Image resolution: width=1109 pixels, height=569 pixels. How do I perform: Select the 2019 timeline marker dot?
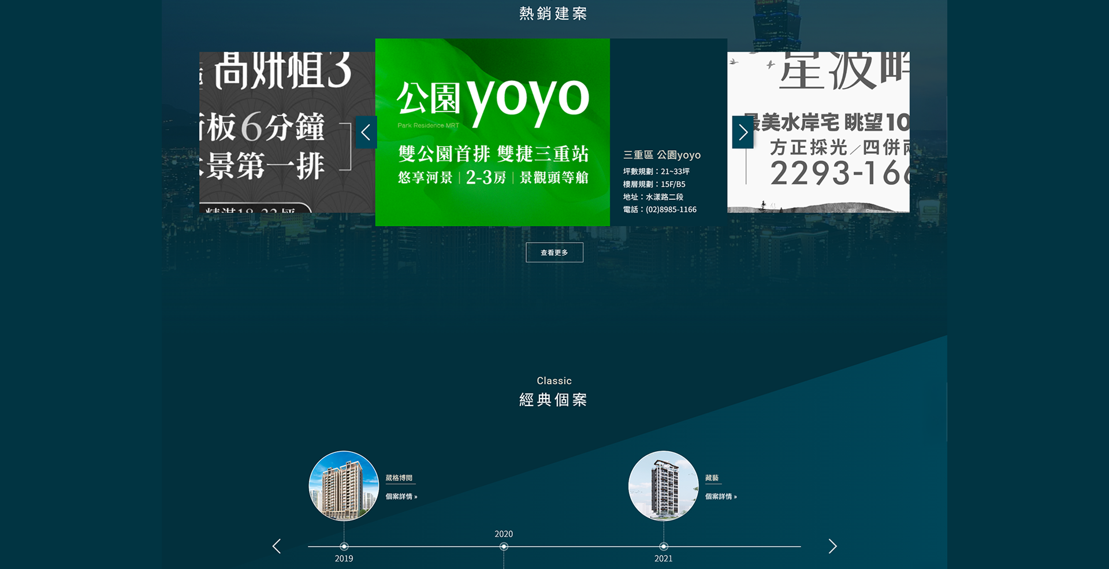click(344, 546)
